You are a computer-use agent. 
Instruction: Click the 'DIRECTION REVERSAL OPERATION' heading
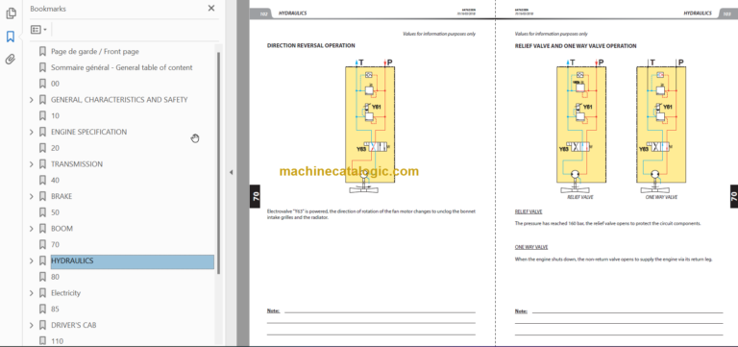point(310,46)
